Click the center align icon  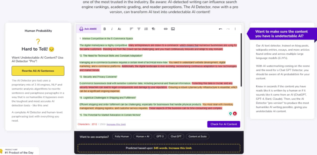(x=139, y=29)
